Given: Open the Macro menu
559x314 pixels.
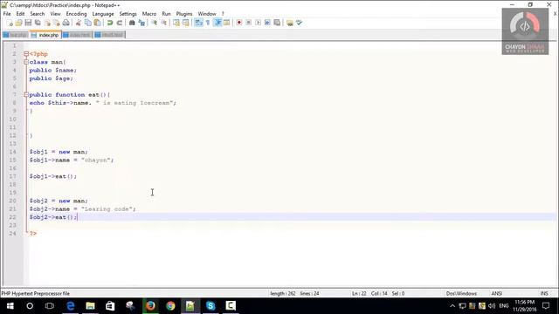Looking at the screenshot, I should pos(149,14).
